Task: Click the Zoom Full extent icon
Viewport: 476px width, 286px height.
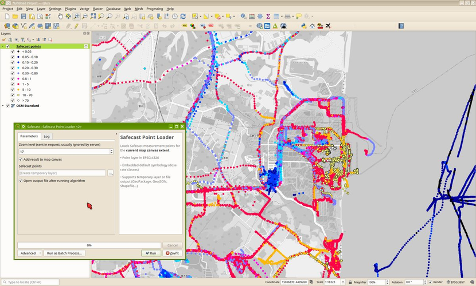Action: [93, 17]
